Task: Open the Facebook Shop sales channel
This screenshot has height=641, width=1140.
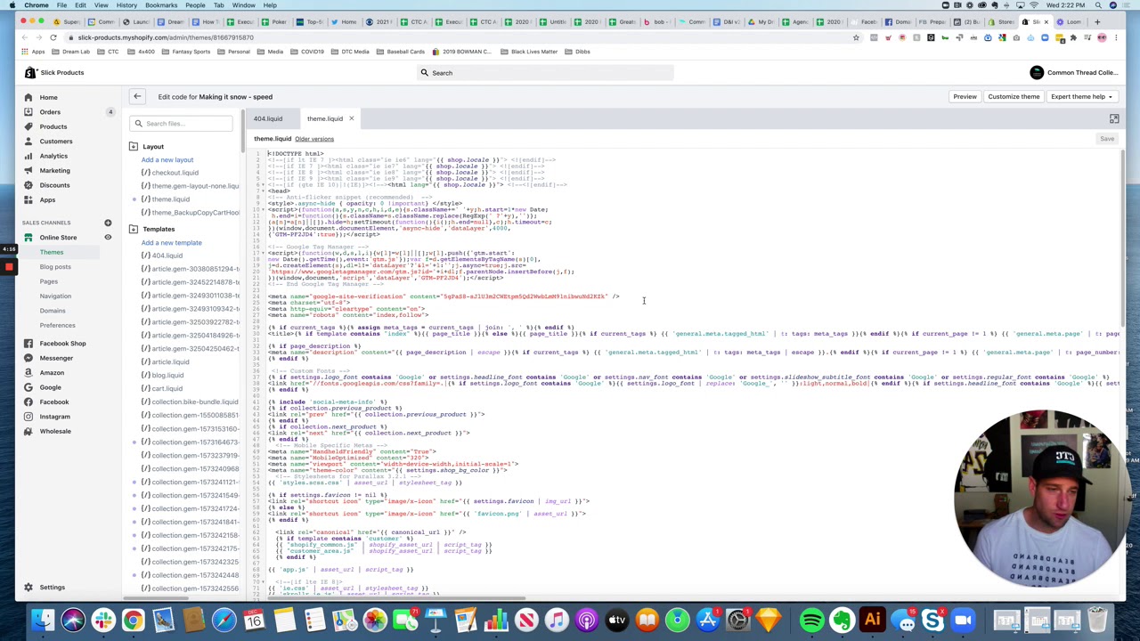Action: [62, 343]
